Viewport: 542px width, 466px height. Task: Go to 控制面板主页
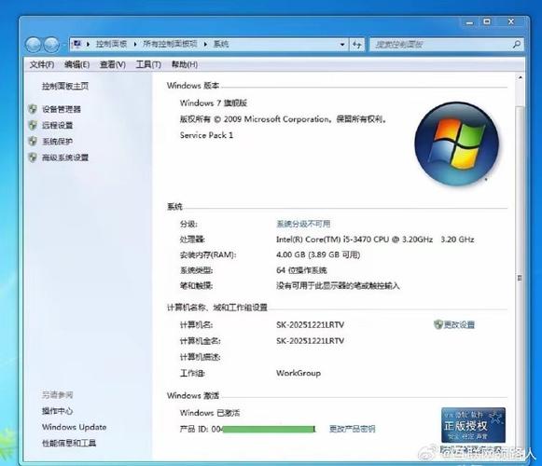click(65, 86)
